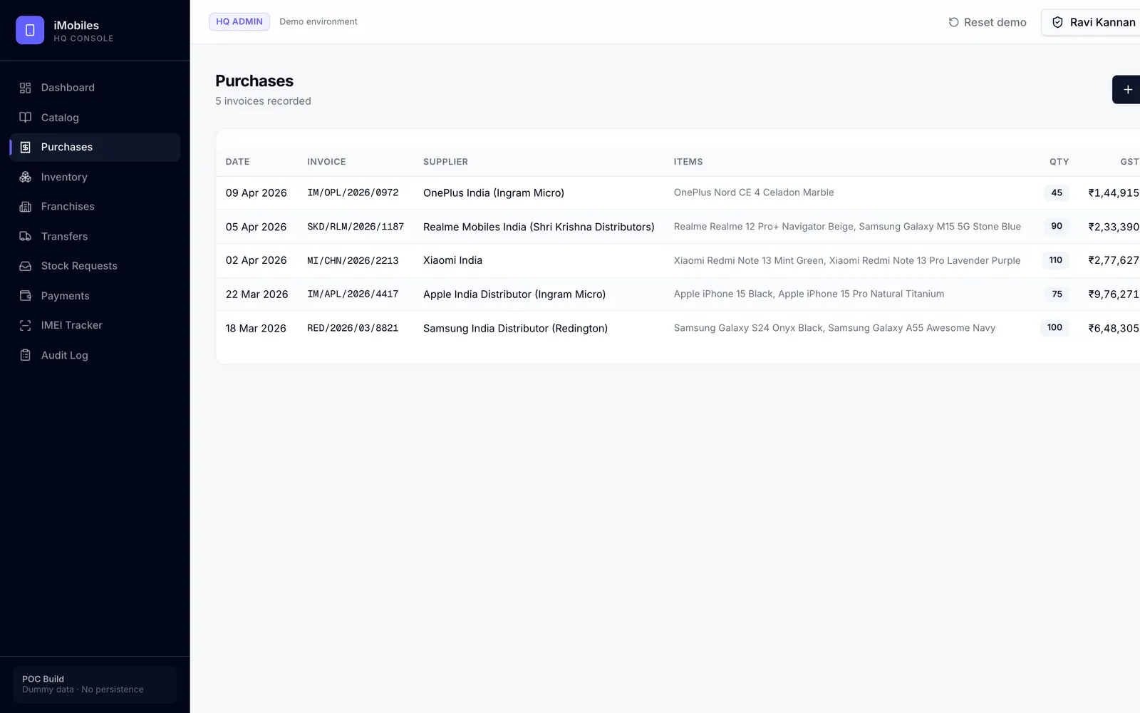Open the Dashboard menu item
Viewport: 1140px width, 713px height.
[x=95, y=88]
